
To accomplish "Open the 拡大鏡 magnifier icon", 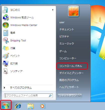I will tap(5, 63).
